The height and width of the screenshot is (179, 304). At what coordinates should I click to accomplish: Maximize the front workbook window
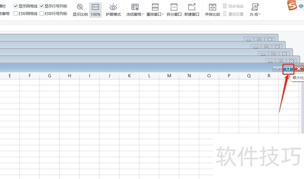(288, 69)
